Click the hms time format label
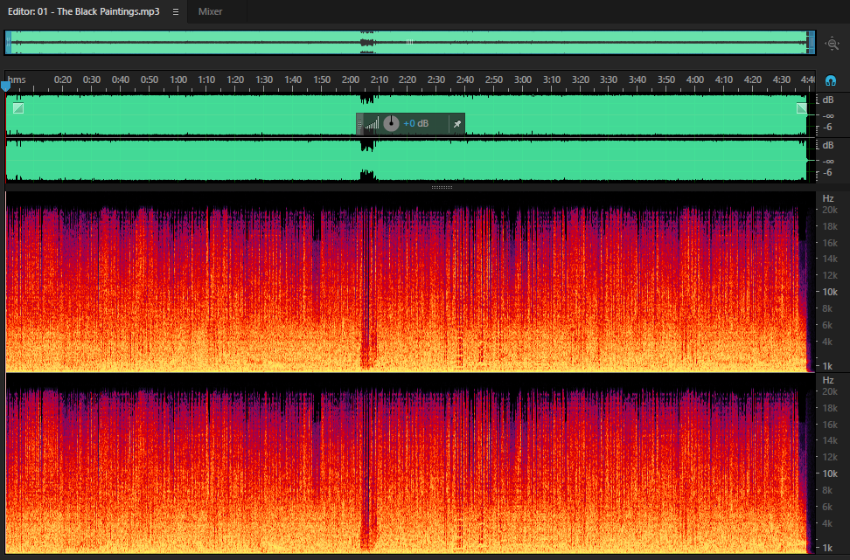Screen dimensions: 850x560 [x=17, y=80]
